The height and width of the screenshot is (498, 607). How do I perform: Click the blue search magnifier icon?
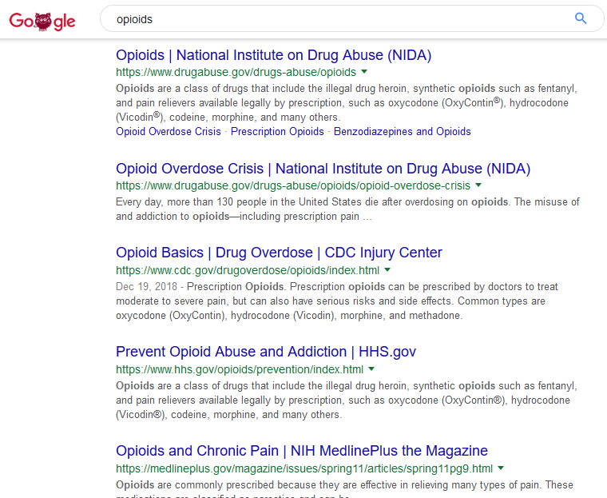pyautogui.click(x=581, y=18)
